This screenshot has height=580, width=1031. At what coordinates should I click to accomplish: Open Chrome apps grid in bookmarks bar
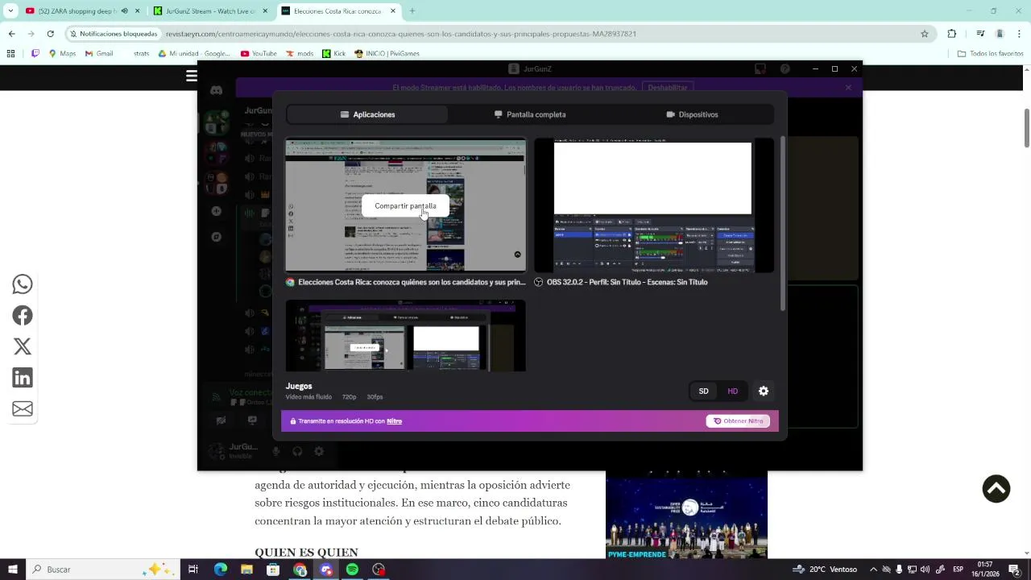(10, 54)
